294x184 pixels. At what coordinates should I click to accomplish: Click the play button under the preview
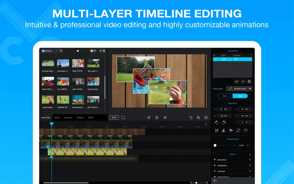tap(157, 118)
